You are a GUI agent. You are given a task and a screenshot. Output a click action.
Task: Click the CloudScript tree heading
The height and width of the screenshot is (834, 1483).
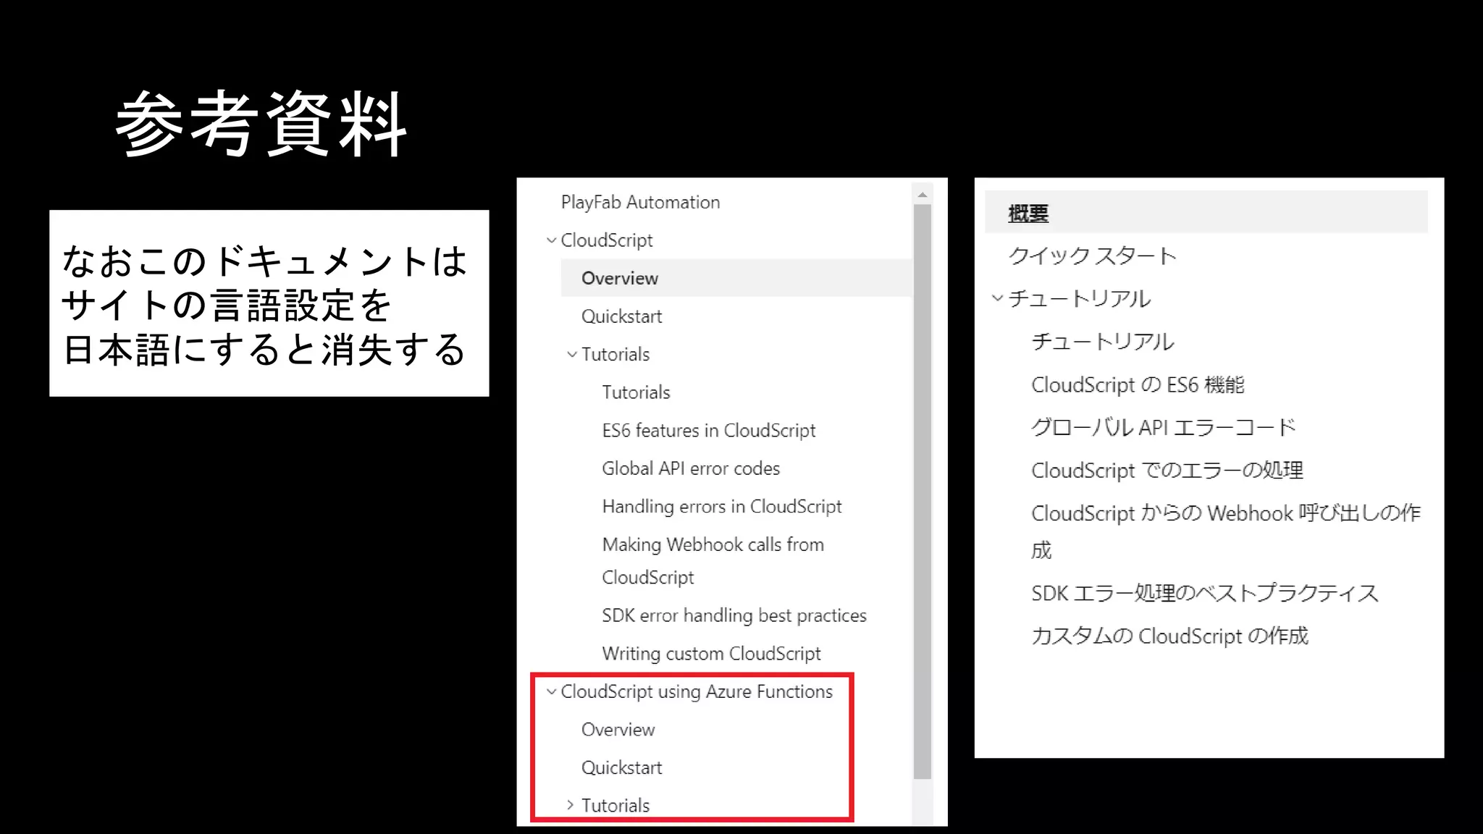[x=607, y=240]
